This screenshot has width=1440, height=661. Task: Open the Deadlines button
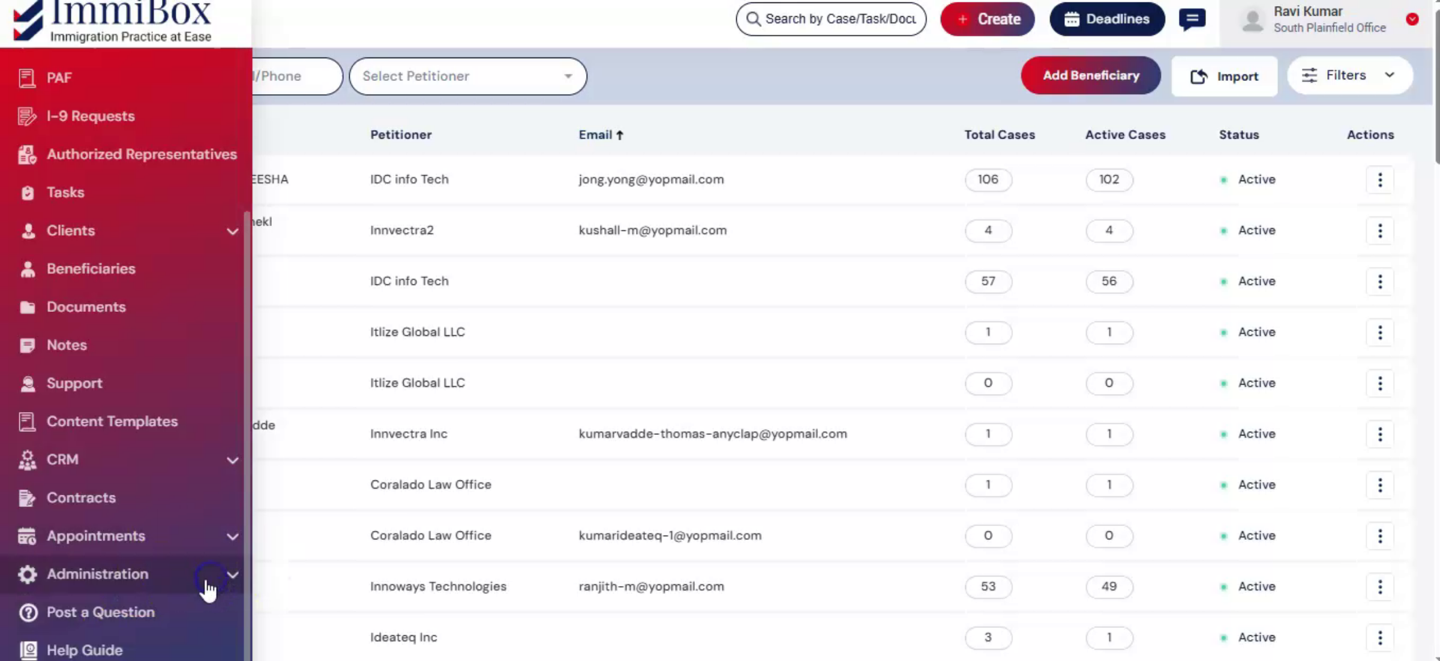click(1107, 19)
